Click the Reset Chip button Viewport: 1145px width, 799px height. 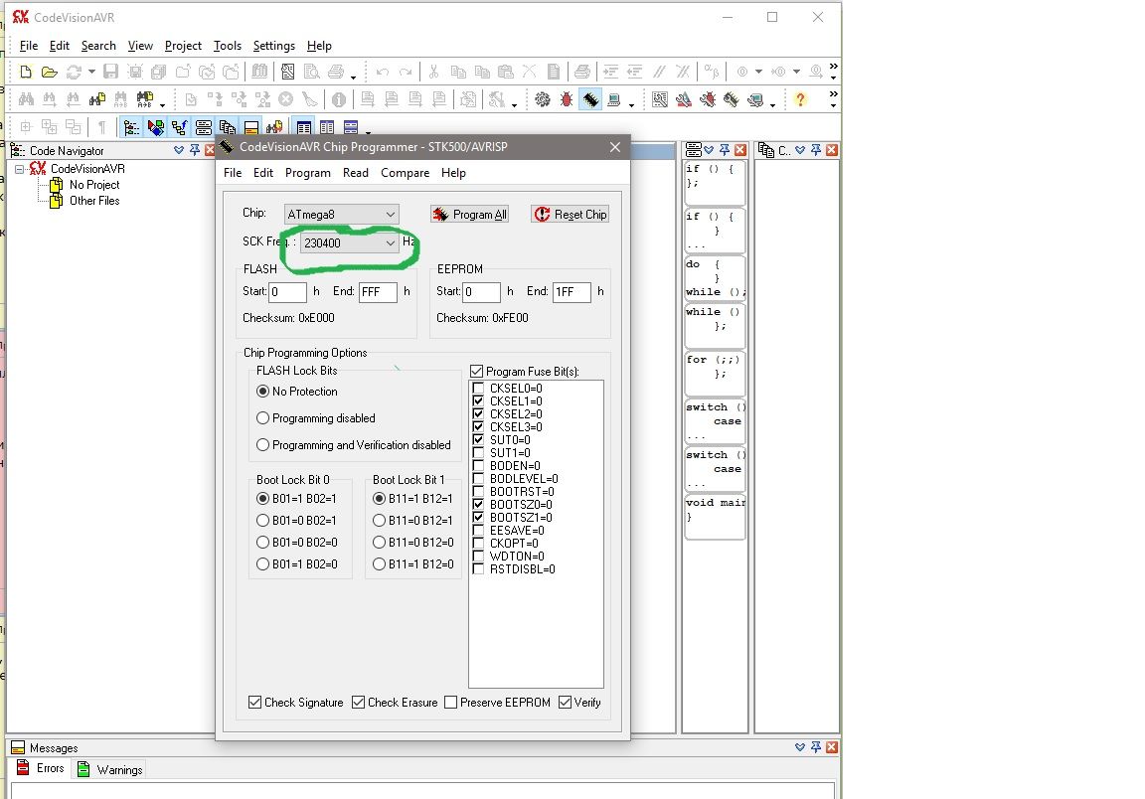click(570, 214)
